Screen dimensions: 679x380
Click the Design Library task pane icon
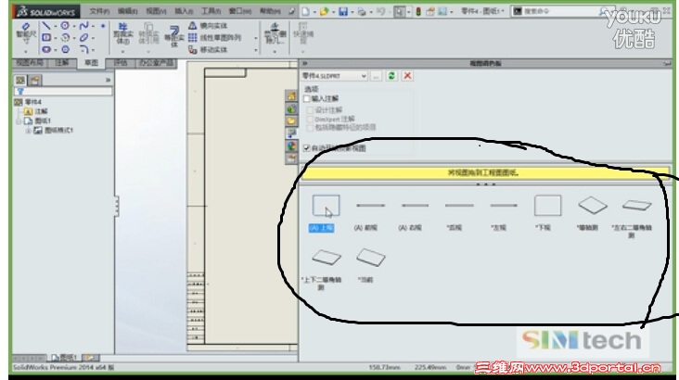pos(291,108)
